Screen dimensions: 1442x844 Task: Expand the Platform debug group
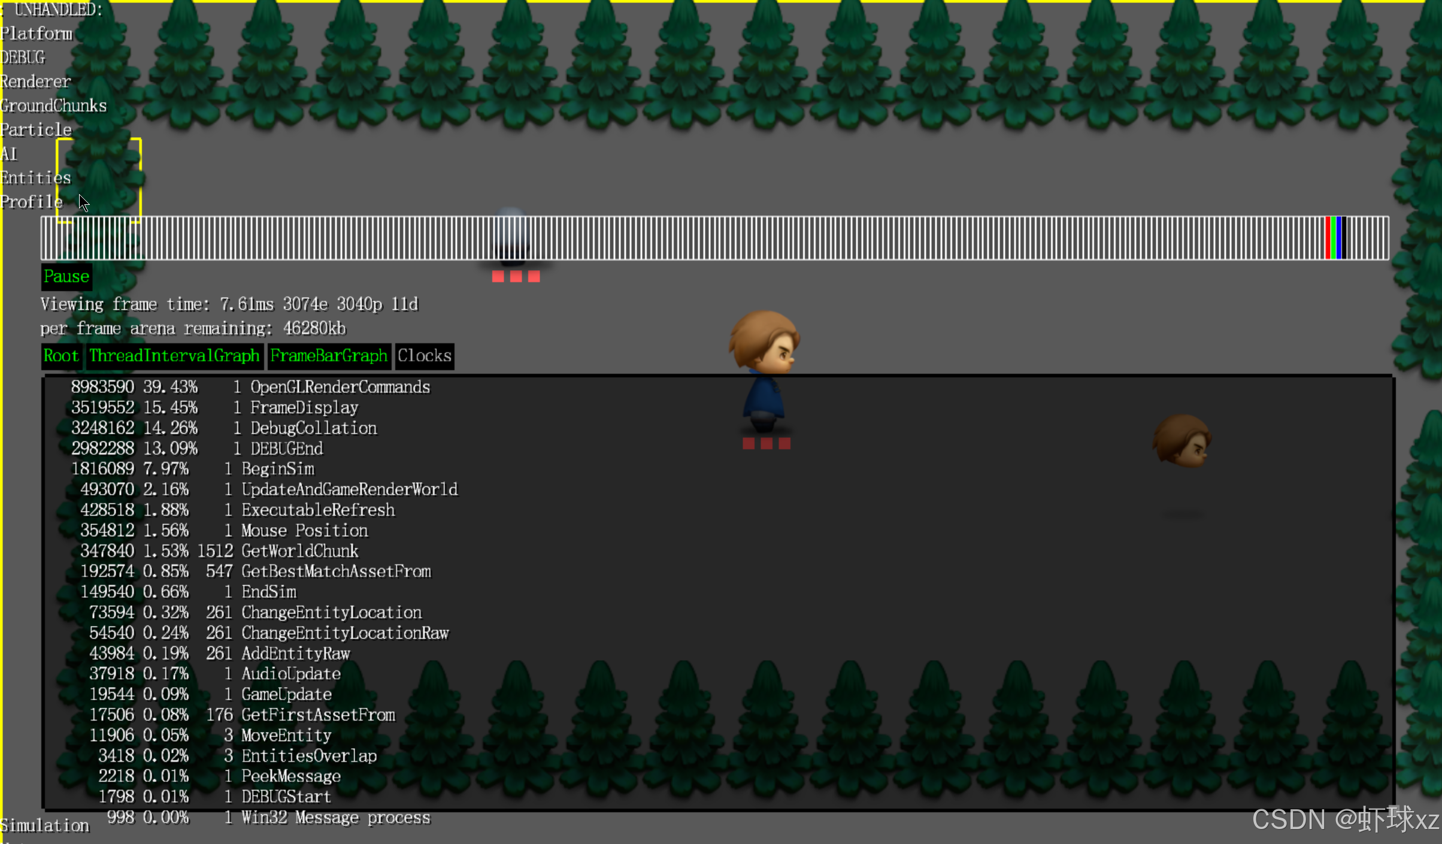tap(36, 34)
